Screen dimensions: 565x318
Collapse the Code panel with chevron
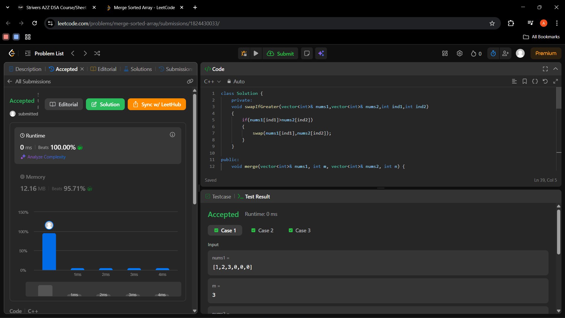click(556, 69)
